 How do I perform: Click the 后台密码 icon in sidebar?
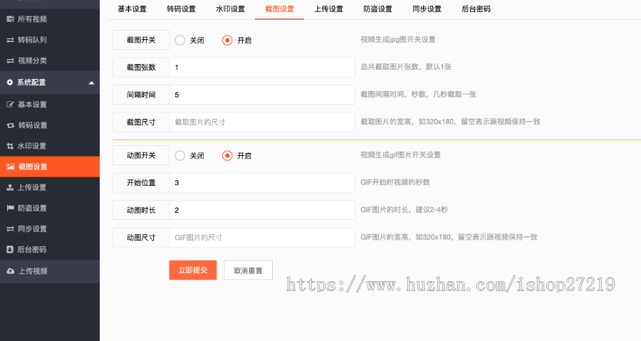[x=10, y=250]
